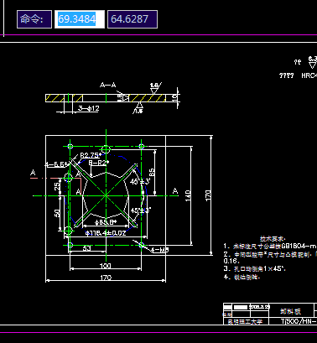317x343 pixels.
Task: Click the 100 width dimension text
Action: tap(105, 266)
